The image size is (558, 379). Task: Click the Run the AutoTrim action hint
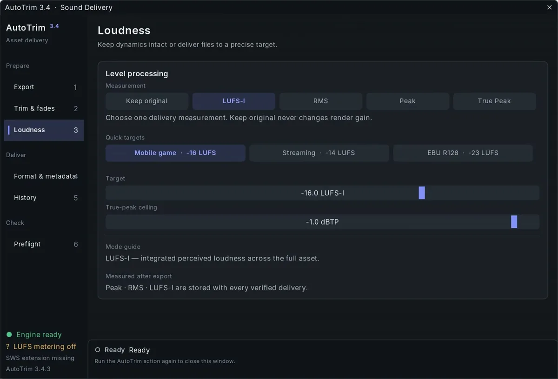(x=165, y=361)
